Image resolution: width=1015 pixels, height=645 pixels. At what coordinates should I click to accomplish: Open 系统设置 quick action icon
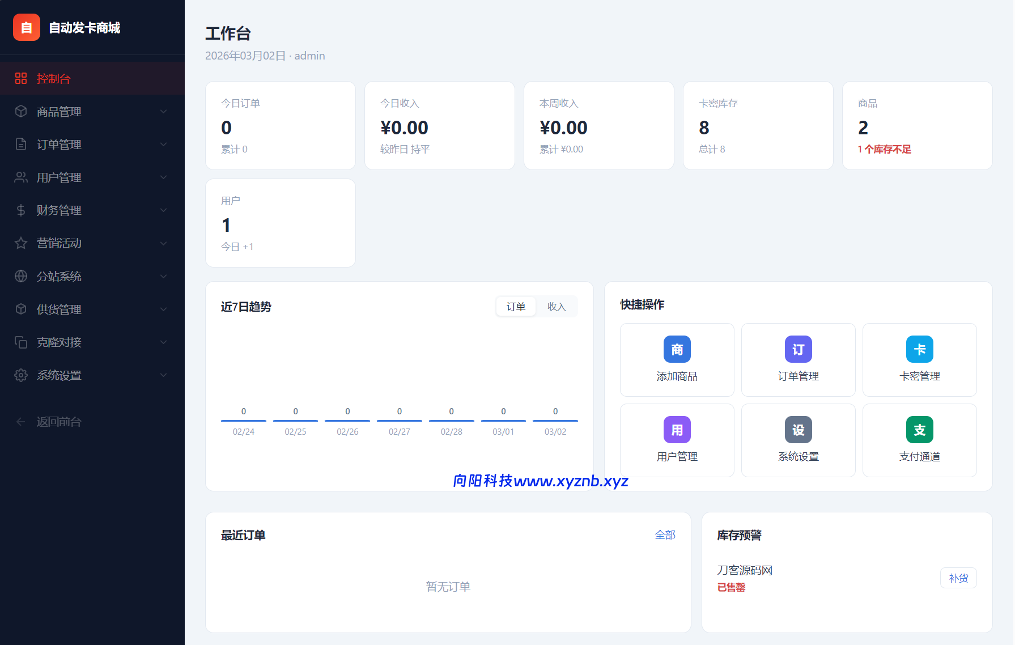coord(798,430)
